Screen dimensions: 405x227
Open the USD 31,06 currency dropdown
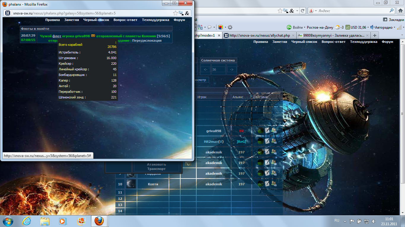click(x=368, y=27)
